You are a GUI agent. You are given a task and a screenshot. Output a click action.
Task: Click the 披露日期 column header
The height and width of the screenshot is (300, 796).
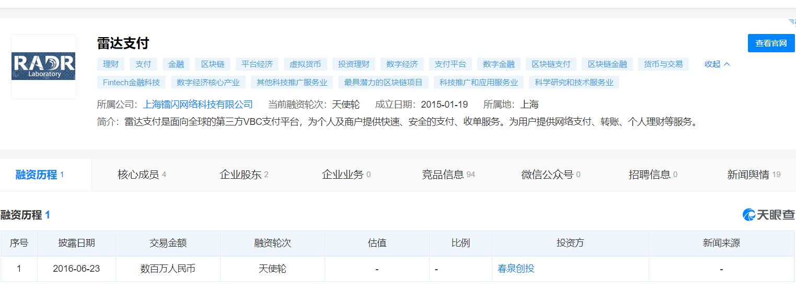[76, 243]
